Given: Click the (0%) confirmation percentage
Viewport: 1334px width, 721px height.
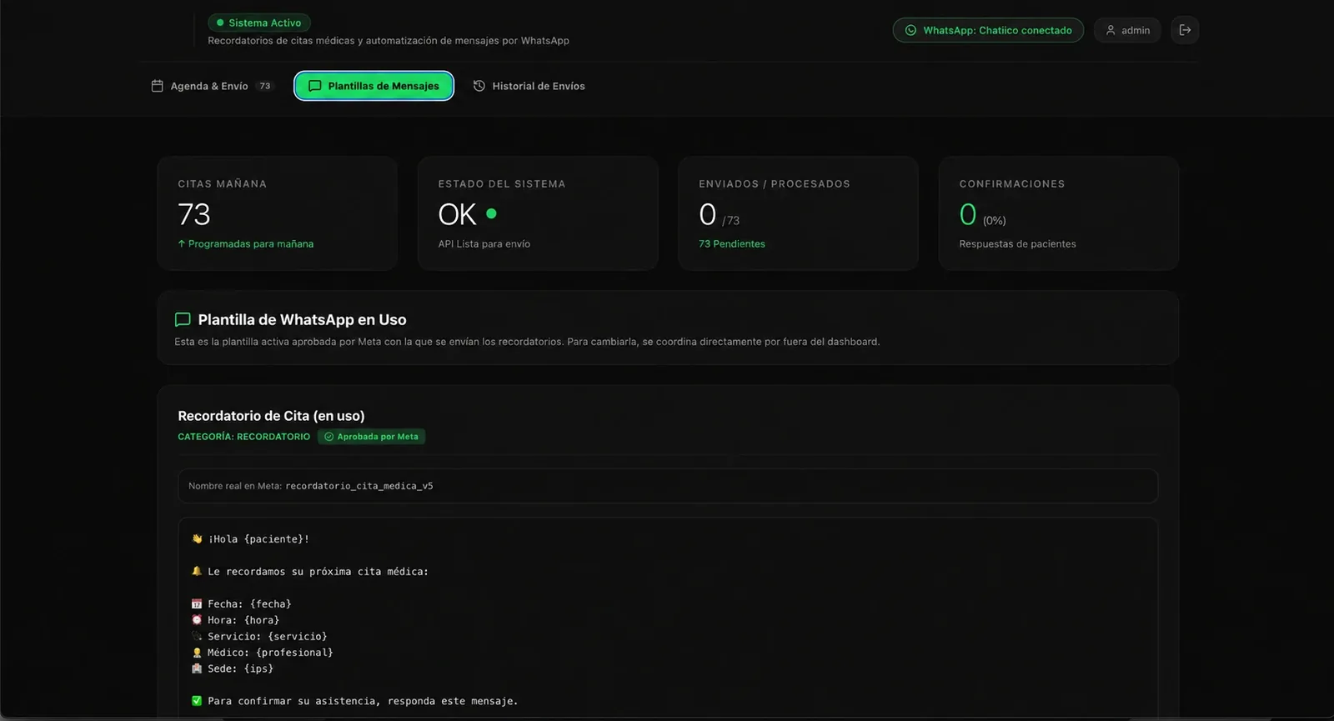Looking at the screenshot, I should [x=995, y=221].
